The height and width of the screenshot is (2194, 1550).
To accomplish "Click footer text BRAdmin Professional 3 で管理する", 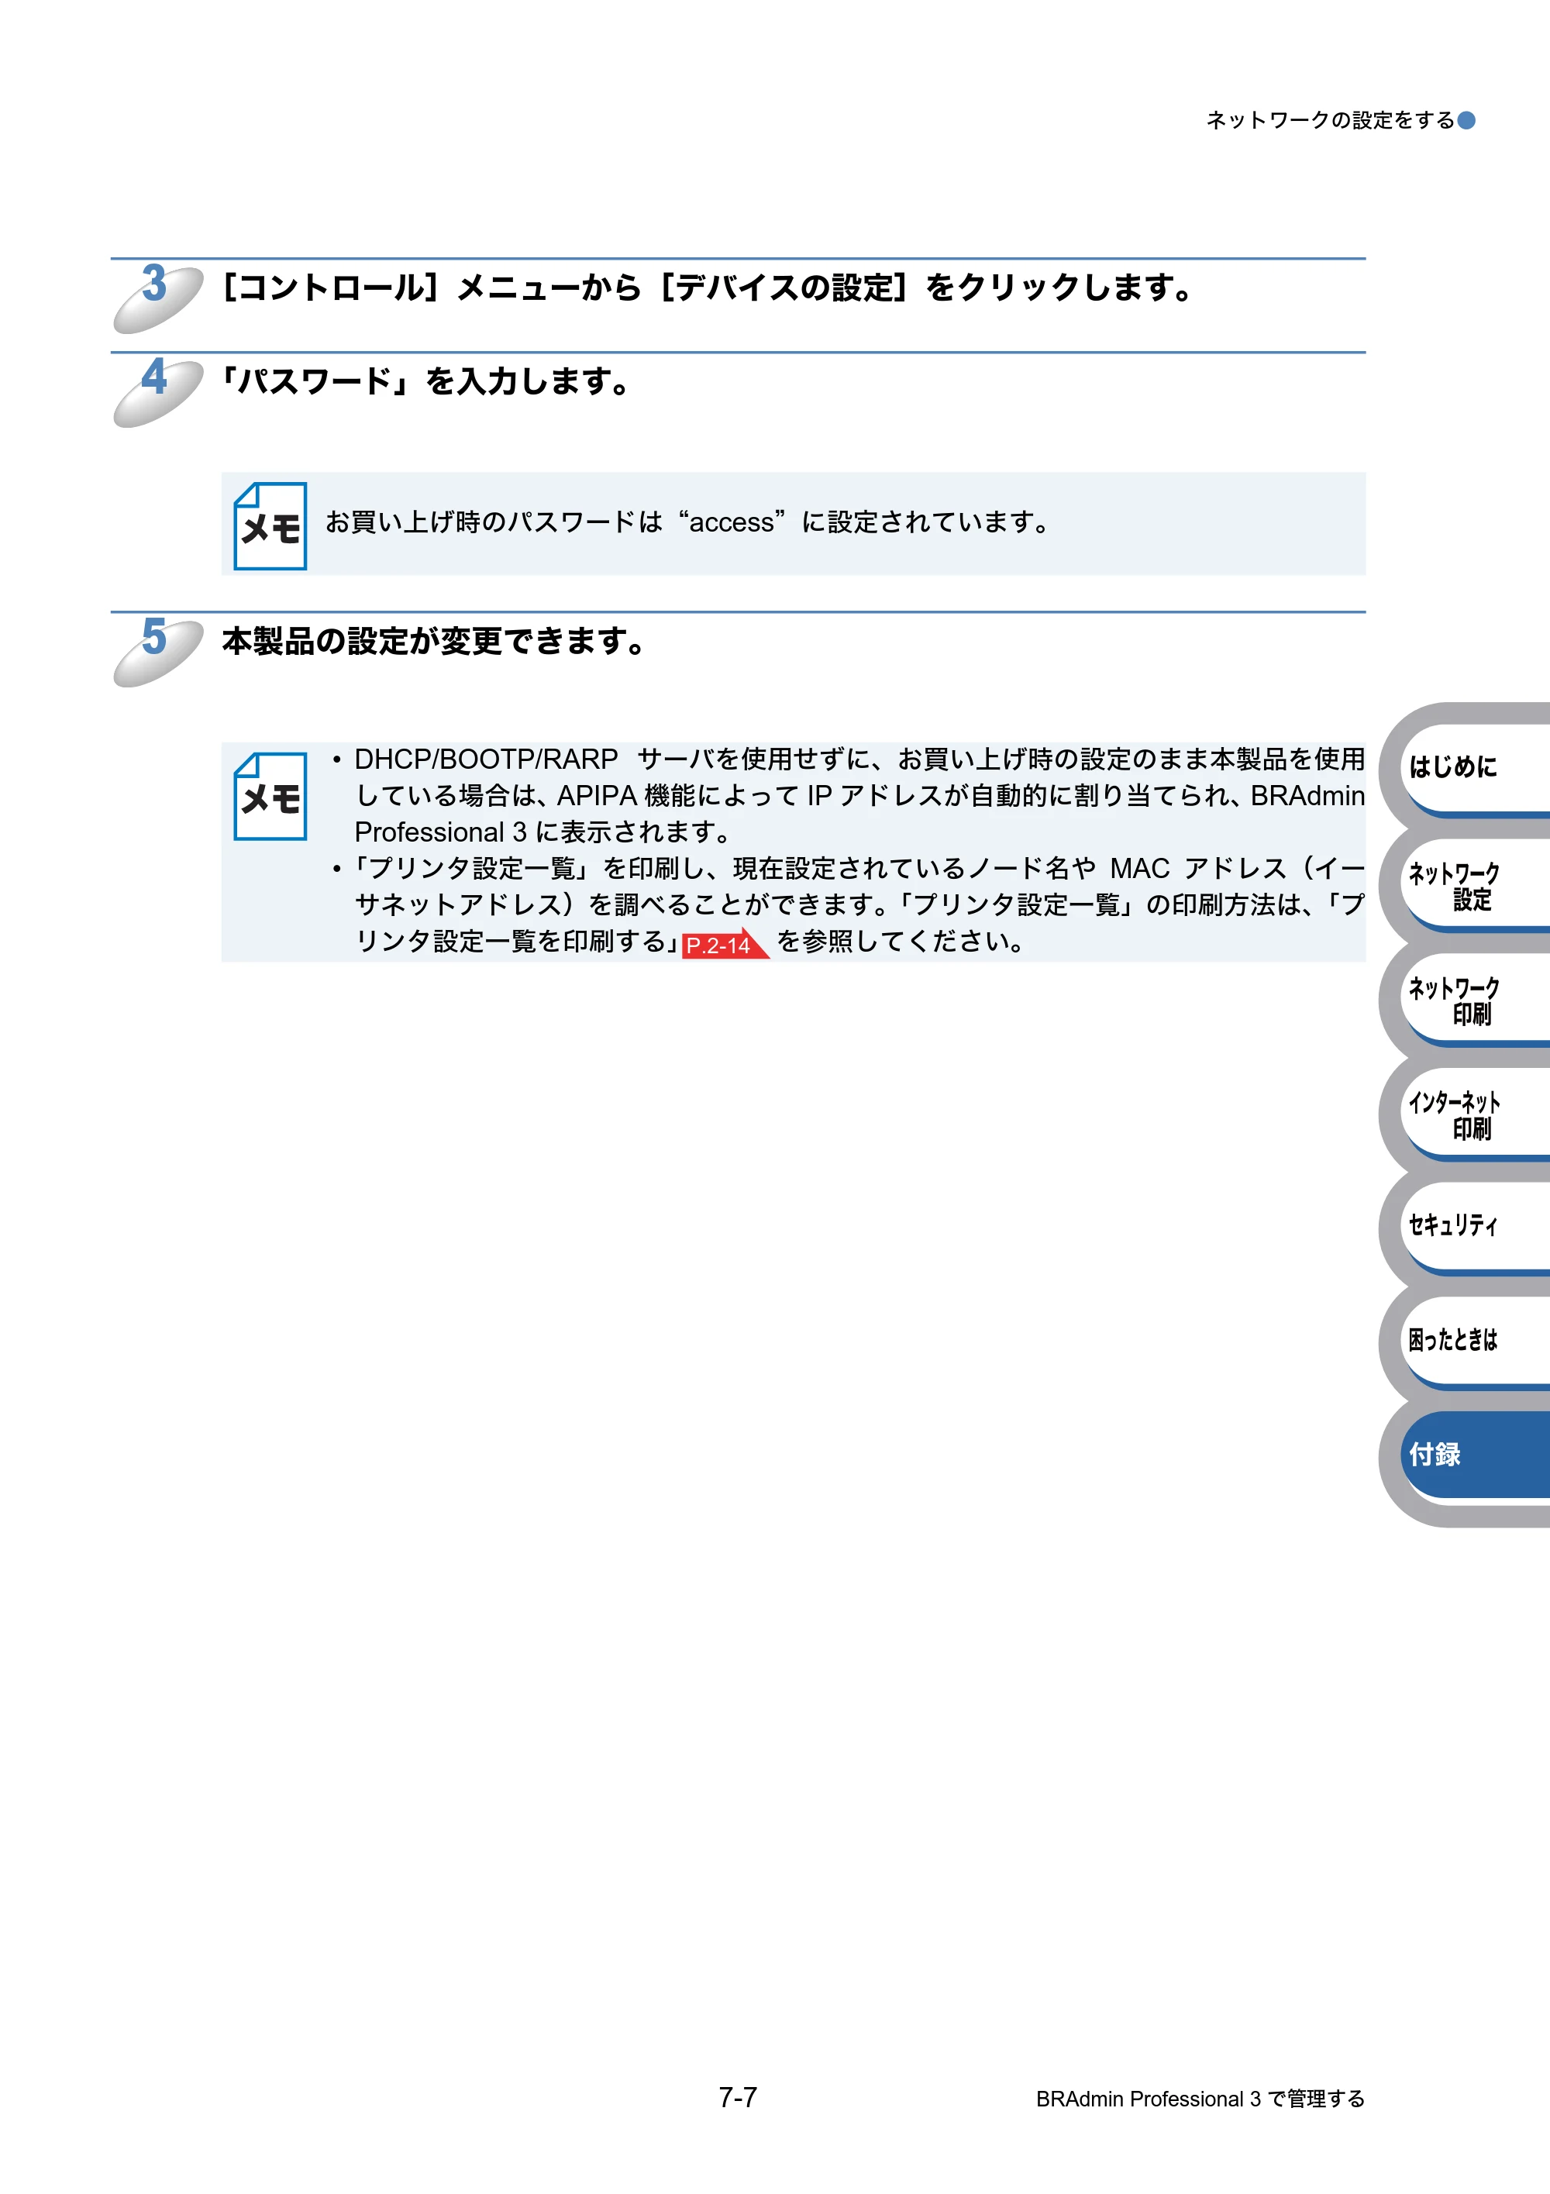I will pyautogui.click(x=1200, y=2099).
